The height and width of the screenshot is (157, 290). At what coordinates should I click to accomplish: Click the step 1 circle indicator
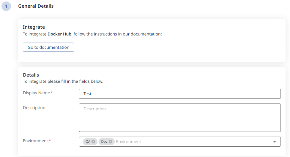tap(6, 6)
